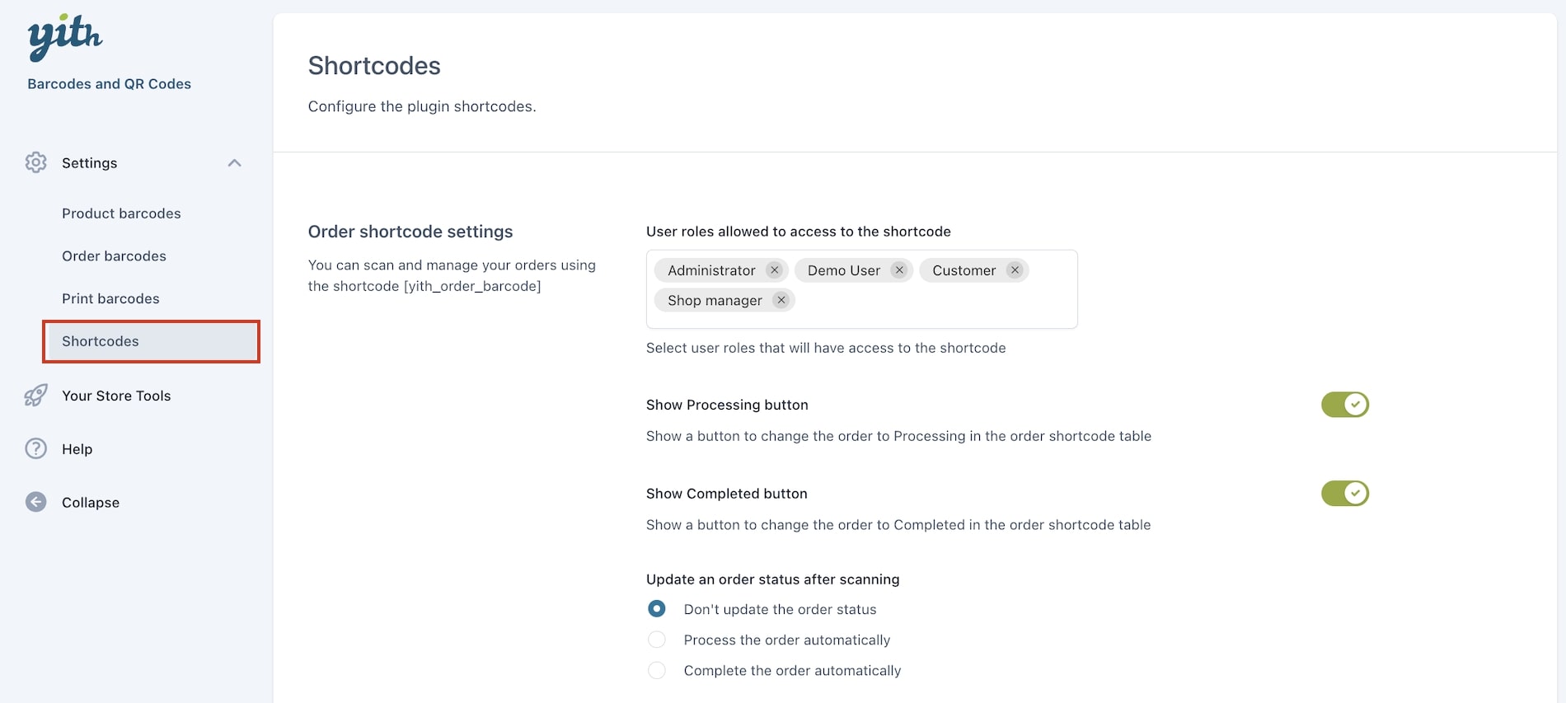Open the Settings menu item
The image size is (1566, 703).
(x=90, y=163)
